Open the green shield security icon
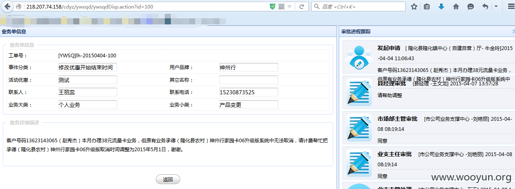 [x=273, y=7]
